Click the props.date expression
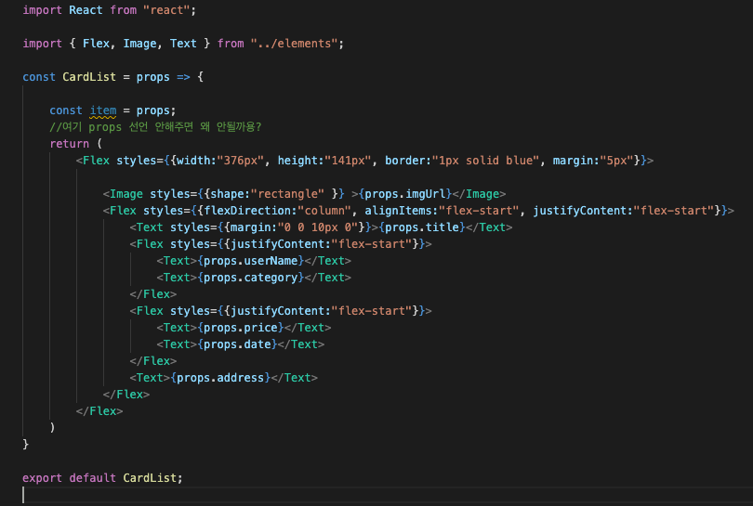 (237, 344)
